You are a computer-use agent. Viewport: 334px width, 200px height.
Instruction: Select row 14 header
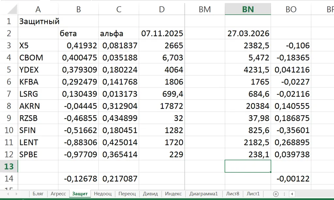coord(9,179)
